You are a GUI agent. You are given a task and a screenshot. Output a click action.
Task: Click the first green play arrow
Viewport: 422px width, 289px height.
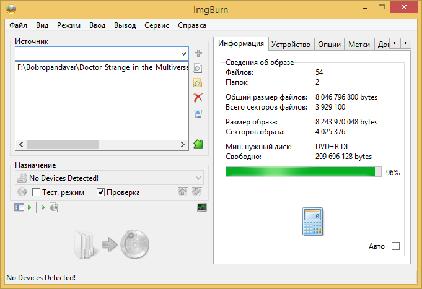tap(29, 207)
